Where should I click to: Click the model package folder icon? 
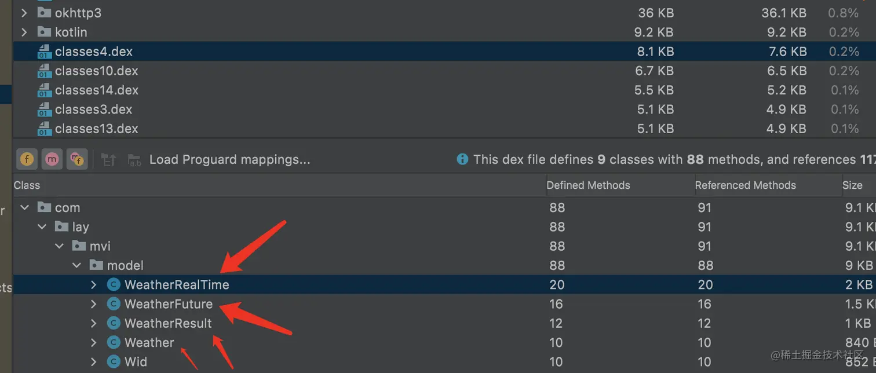point(96,265)
